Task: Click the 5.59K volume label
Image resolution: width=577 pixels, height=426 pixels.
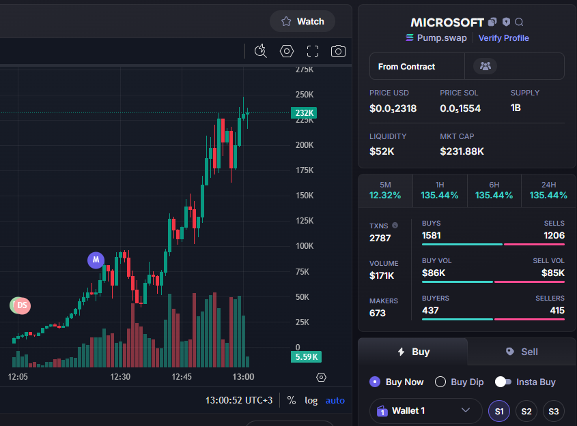Action: coord(306,356)
